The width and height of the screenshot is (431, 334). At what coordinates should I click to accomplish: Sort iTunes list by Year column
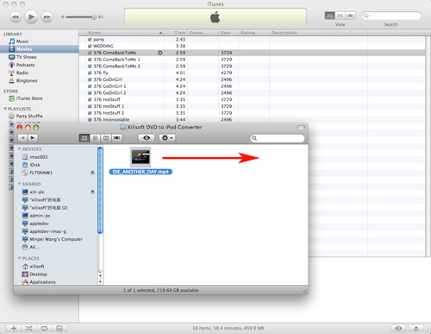coord(228,33)
